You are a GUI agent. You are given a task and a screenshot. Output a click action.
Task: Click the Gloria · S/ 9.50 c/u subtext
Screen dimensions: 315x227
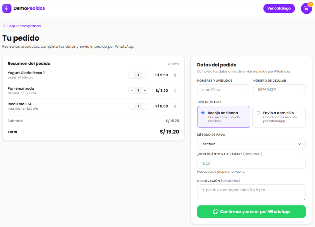click(20, 78)
